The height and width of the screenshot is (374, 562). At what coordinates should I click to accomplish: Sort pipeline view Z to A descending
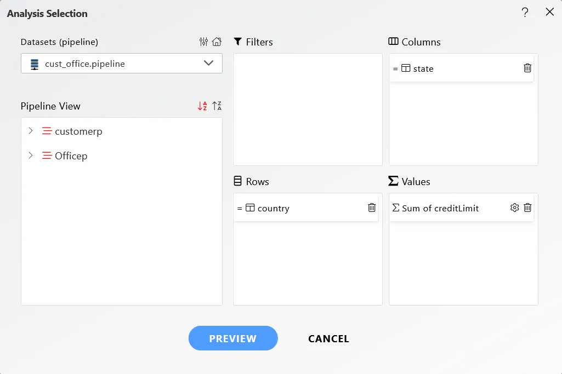click(217, 106)
